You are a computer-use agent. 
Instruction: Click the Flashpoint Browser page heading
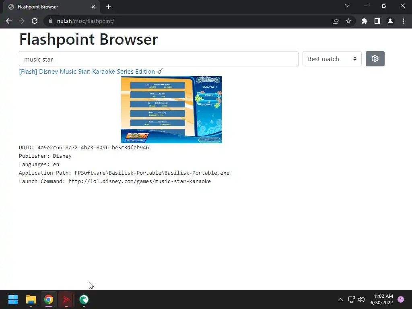coord(89,39)
